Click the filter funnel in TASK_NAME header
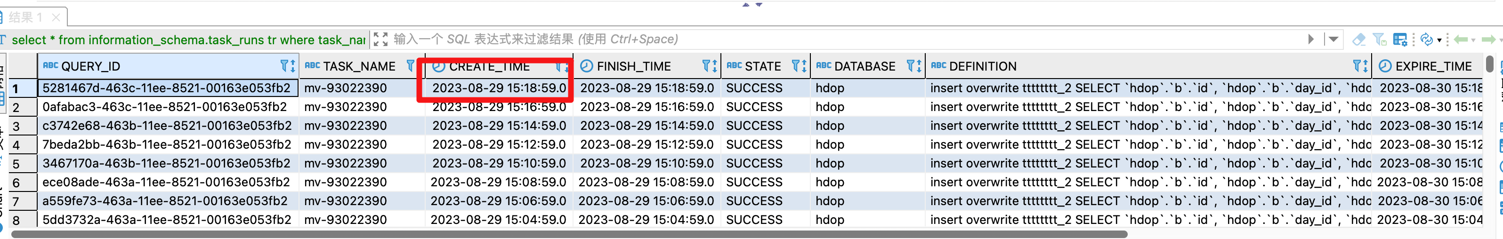1503x239 pixels. pos(411,66)
